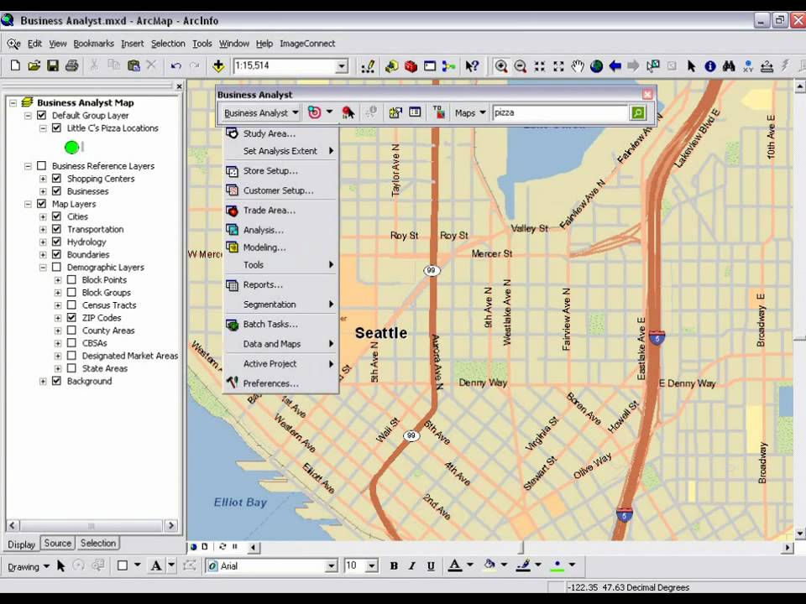Click the Full Extent globe icon
Screen dimensions: 806x604
coord(596,66)
